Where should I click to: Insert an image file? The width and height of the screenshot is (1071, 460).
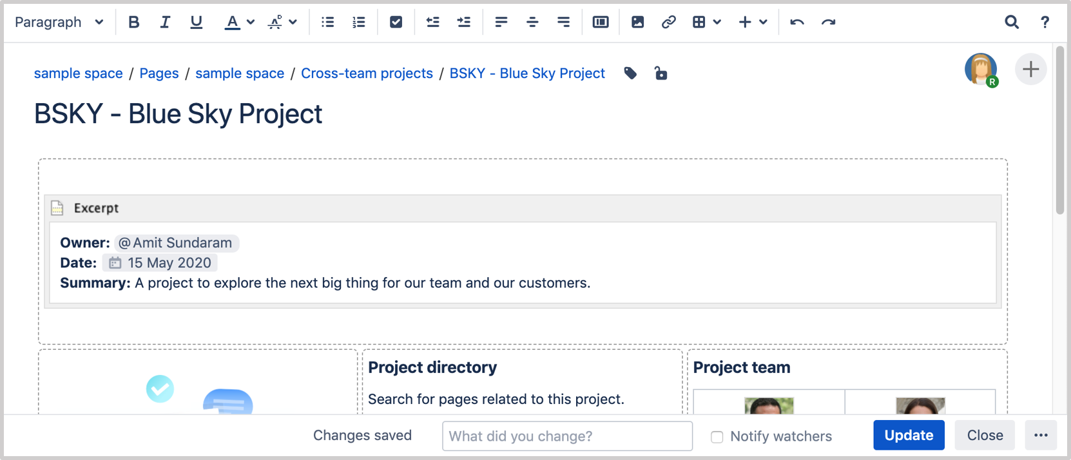click(x=637, y=22)
